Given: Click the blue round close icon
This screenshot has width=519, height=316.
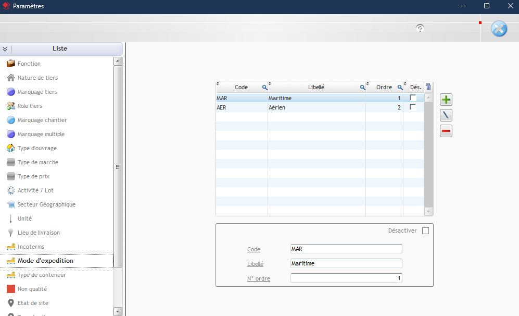Looking at the screenshot, I should (x=499, y=29).
